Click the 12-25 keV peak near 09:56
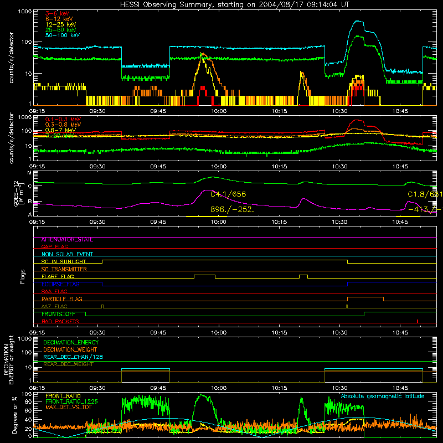443x443 pixels. tap(202, 55)
